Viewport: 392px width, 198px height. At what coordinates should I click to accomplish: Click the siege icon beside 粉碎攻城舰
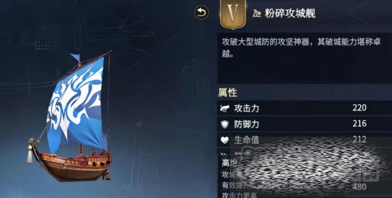[x=257, y=14]
